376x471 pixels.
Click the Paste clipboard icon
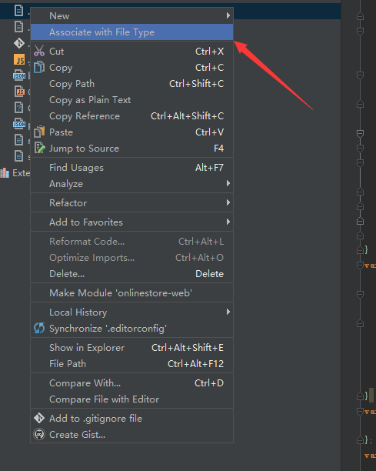click(39, 132)
